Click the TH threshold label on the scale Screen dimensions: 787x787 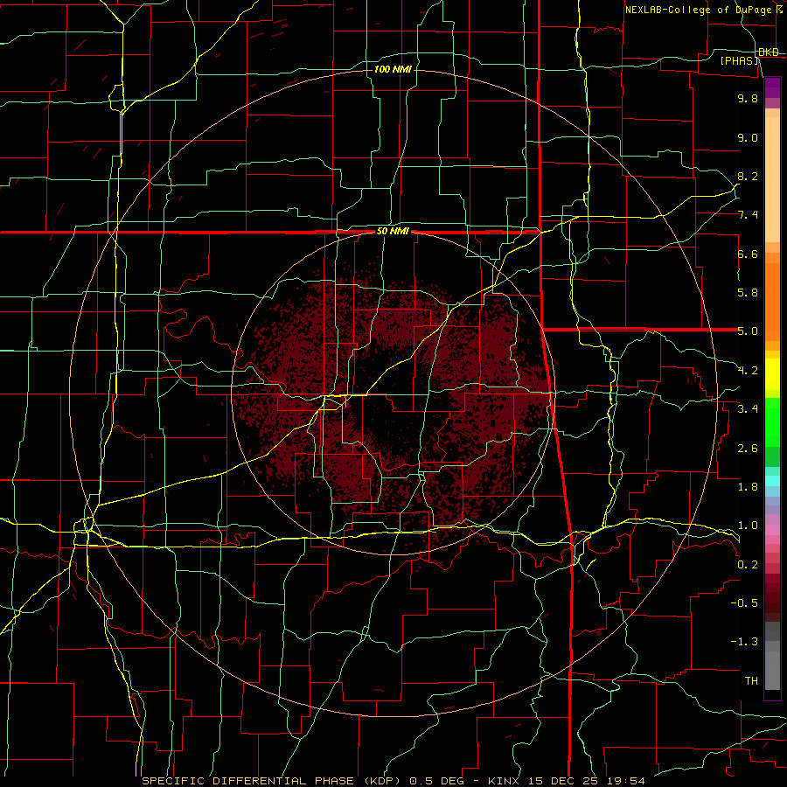click(751, 681)
